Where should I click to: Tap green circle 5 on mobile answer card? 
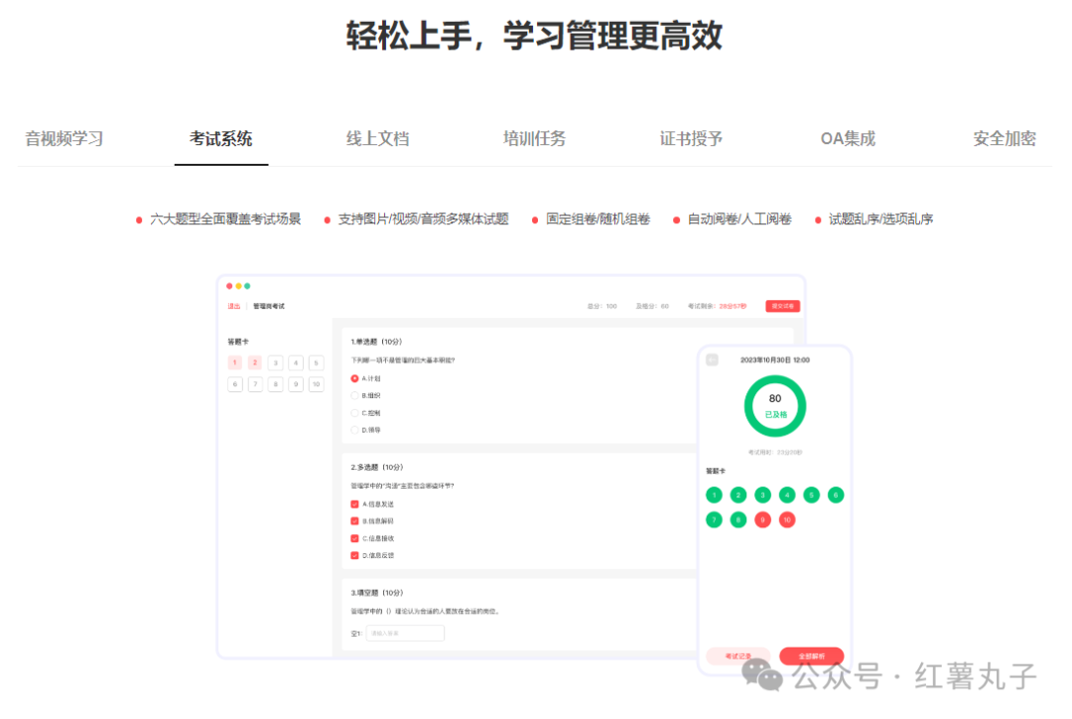pos(812,495)
